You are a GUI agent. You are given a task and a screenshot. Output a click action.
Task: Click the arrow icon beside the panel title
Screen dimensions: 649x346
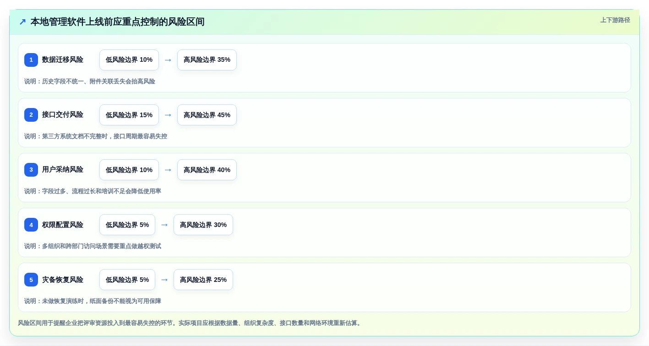[22, 22]
